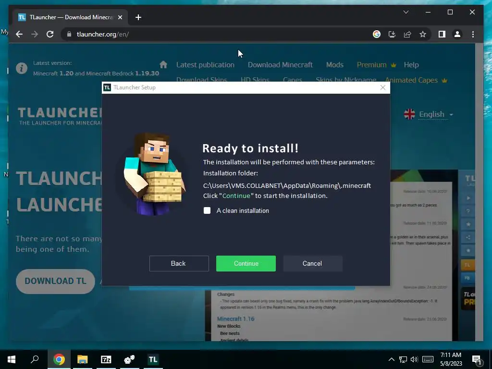Show hidden system tray icons

[391, 359]
